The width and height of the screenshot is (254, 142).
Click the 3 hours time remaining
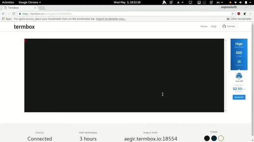(88, 139)
